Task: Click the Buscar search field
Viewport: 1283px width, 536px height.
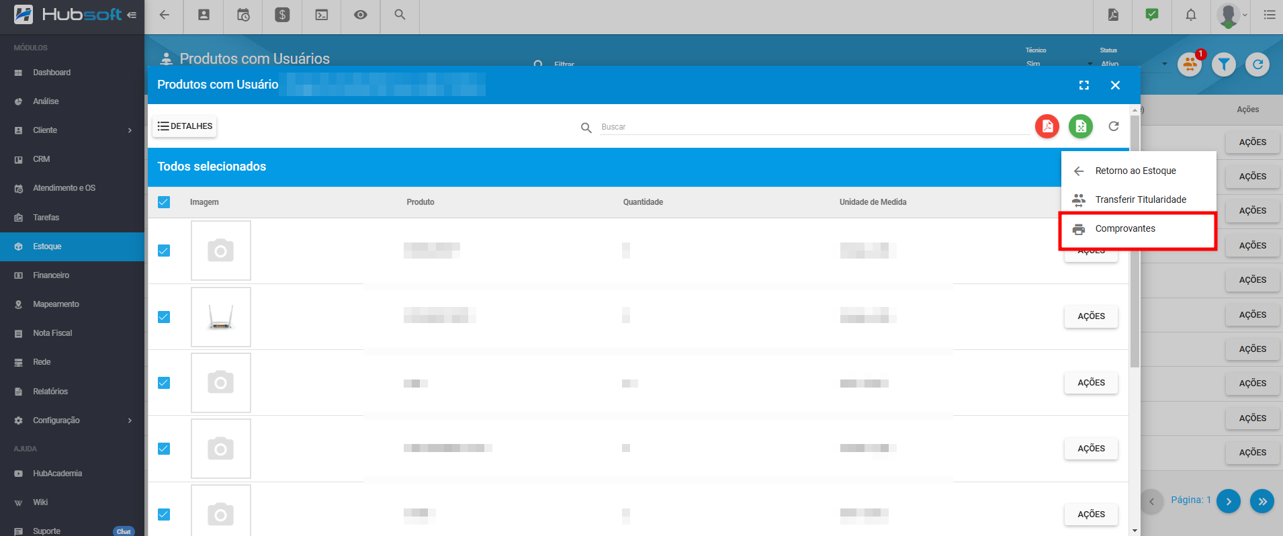Action: [813, 127]
